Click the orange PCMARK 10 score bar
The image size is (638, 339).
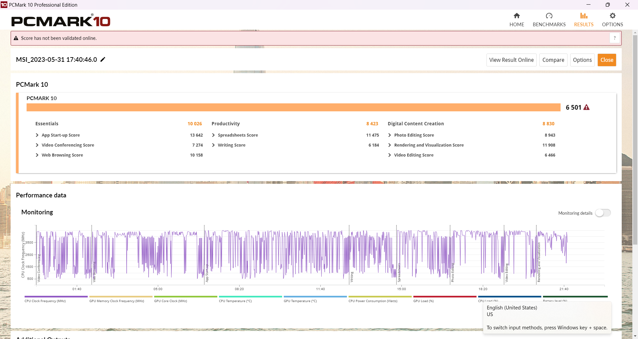[x=293, y=107]
